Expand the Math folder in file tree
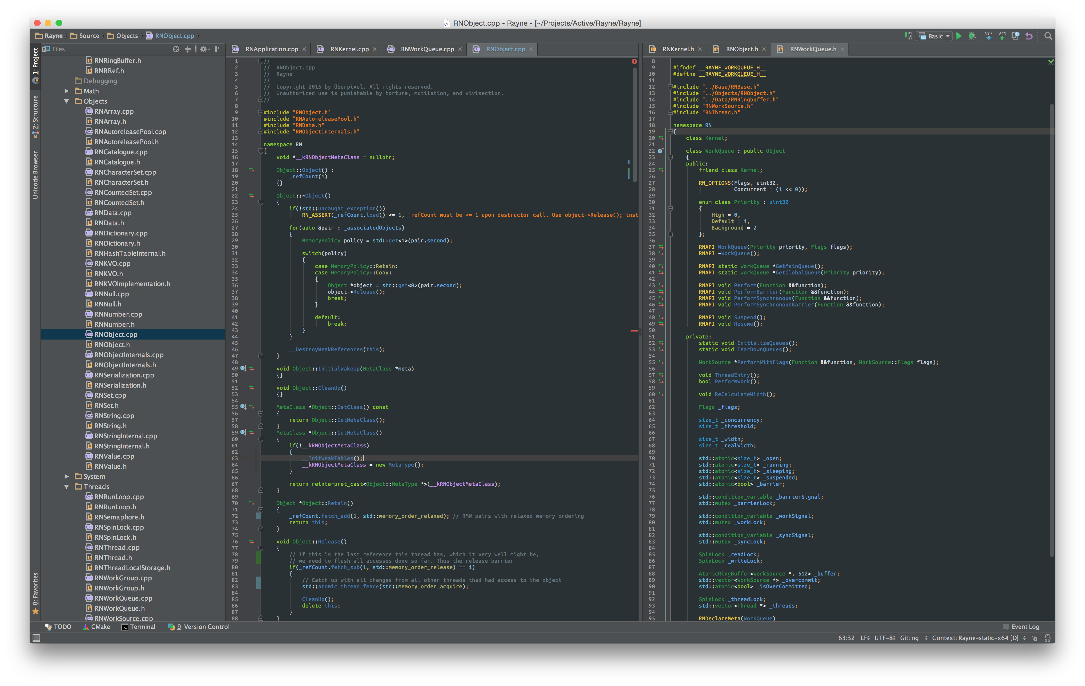Image resolution: width=1085 pixels, height=686 pixels. click(x=66, y=90)
